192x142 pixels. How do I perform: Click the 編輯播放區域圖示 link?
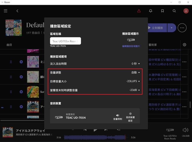pyautogui.click(x=130, y=46)
